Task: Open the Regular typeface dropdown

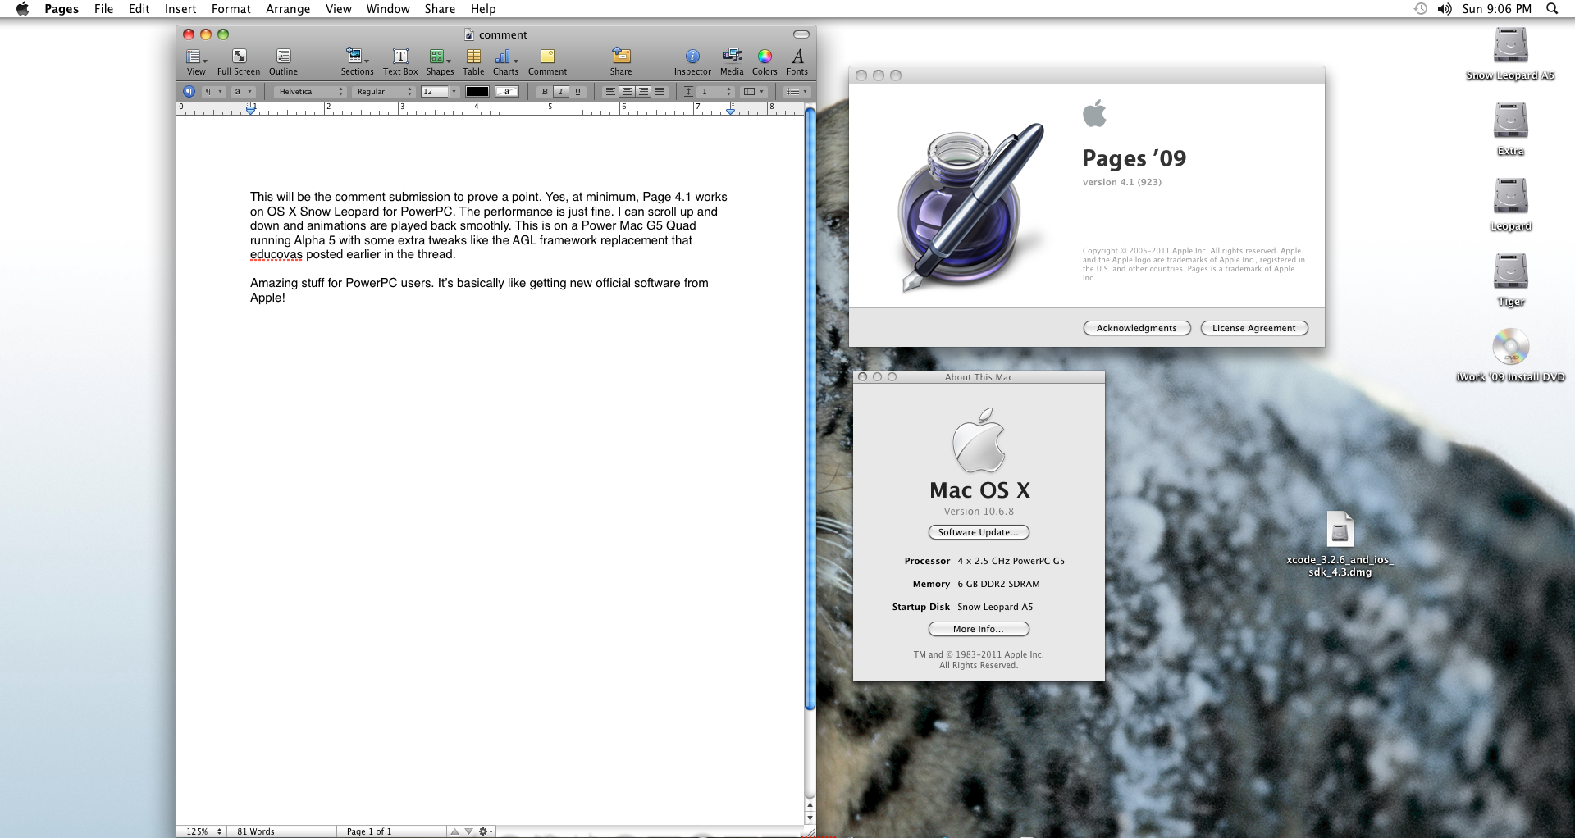Action: (383, 92)
